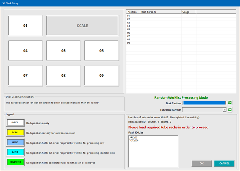Click the CANCEL button
240x171 pixels.
[x=224, y=163]
